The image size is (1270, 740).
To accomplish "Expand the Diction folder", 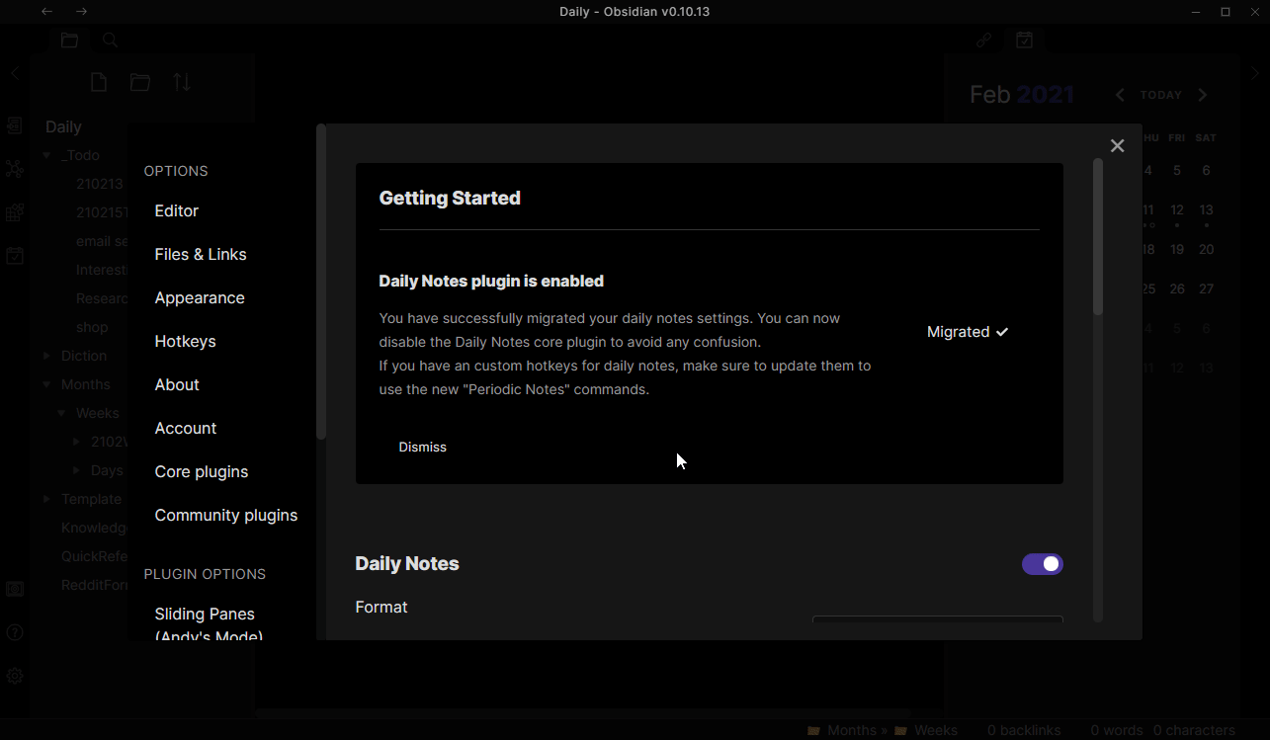I will coord(46,356).
